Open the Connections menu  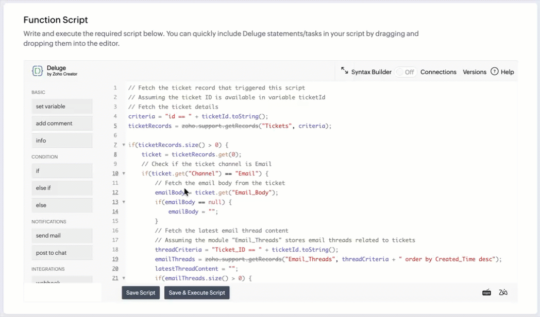(x=438, y=72)
